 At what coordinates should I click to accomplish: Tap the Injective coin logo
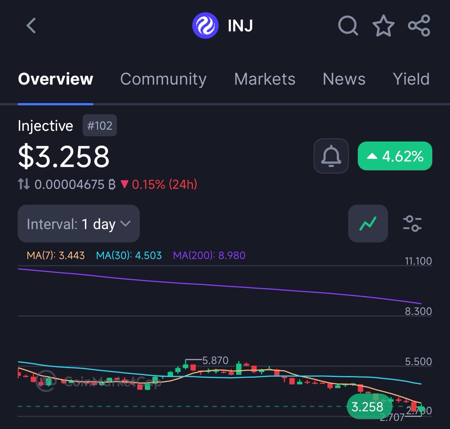[x=205, y=26]
